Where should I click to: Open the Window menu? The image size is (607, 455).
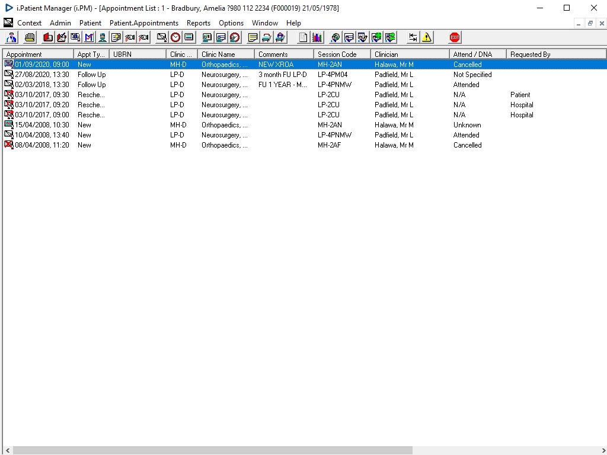coord(265,23)
